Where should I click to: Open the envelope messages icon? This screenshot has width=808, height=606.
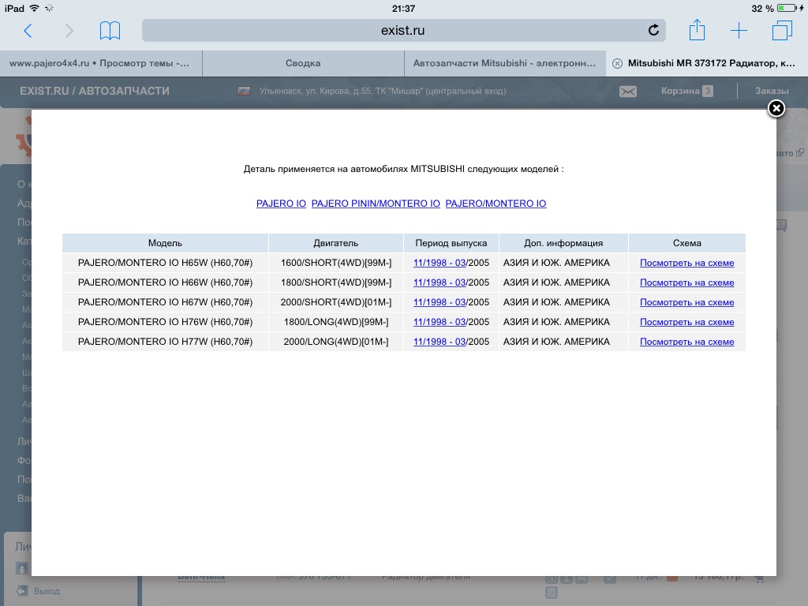pyautogui.click(x=627, y=92)
